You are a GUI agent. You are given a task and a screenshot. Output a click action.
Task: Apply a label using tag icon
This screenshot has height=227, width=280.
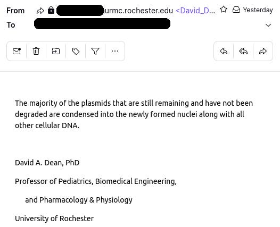(x=76, y=51)
